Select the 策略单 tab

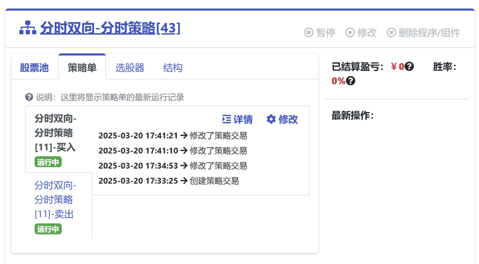click(x=82, y=68)
